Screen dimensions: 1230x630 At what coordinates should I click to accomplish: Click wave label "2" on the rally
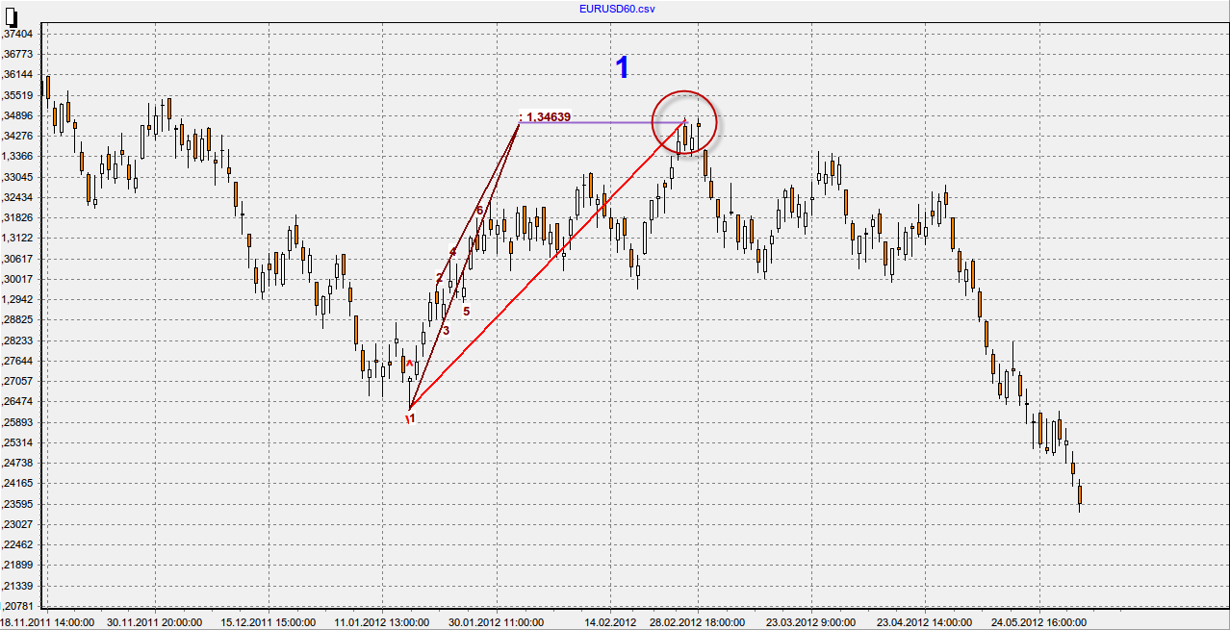(x=439, y=278)
